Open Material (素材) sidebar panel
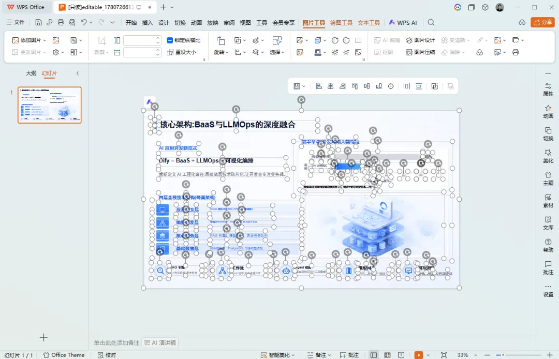The width and height of the screenshot is (559, 359). click(x=548, y=201)
